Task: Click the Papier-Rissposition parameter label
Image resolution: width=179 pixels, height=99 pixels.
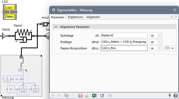Action: tap(74, 48)
